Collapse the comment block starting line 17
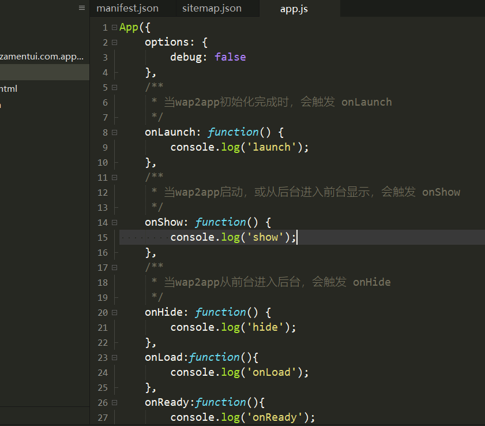This screenshot has width=485, height=426. click(114, 268)
